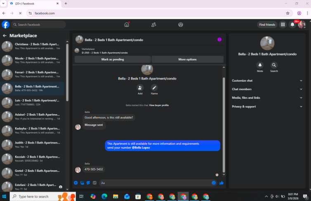Click the Find friends button

267,25
